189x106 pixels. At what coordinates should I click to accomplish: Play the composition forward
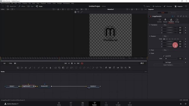[x=75, y=63]
